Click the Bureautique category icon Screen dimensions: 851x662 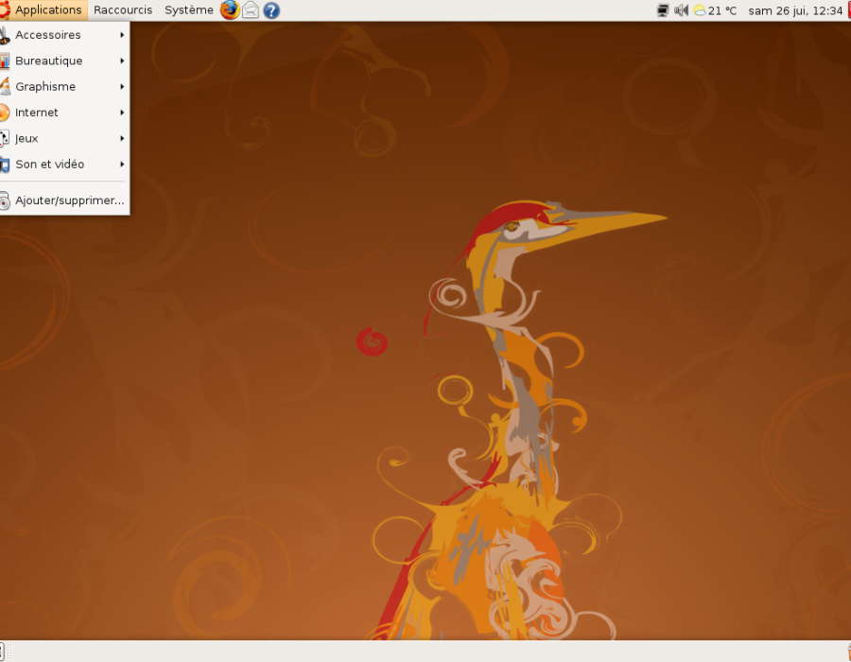(x=5, y=61)
